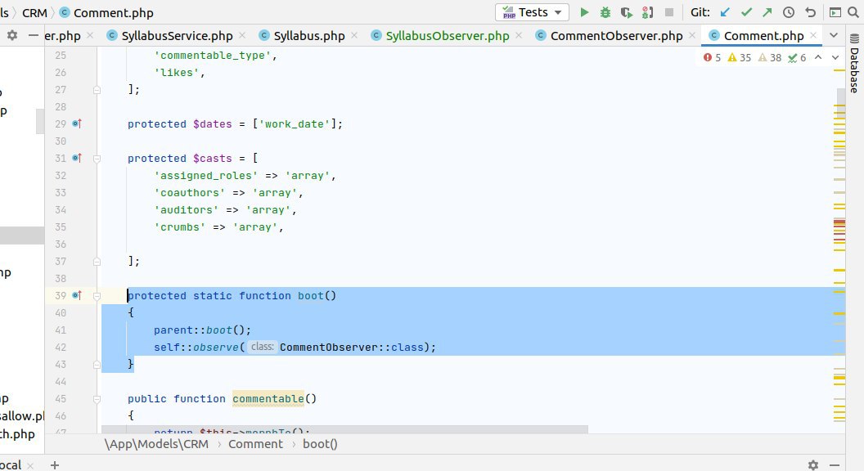Hide the terminal panel with minus icon
This screenshot has height=471, width=864.
(835, 465)
